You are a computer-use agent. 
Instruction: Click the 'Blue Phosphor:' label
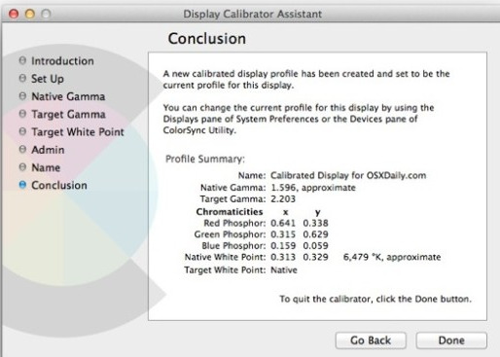tap(233, 246)
